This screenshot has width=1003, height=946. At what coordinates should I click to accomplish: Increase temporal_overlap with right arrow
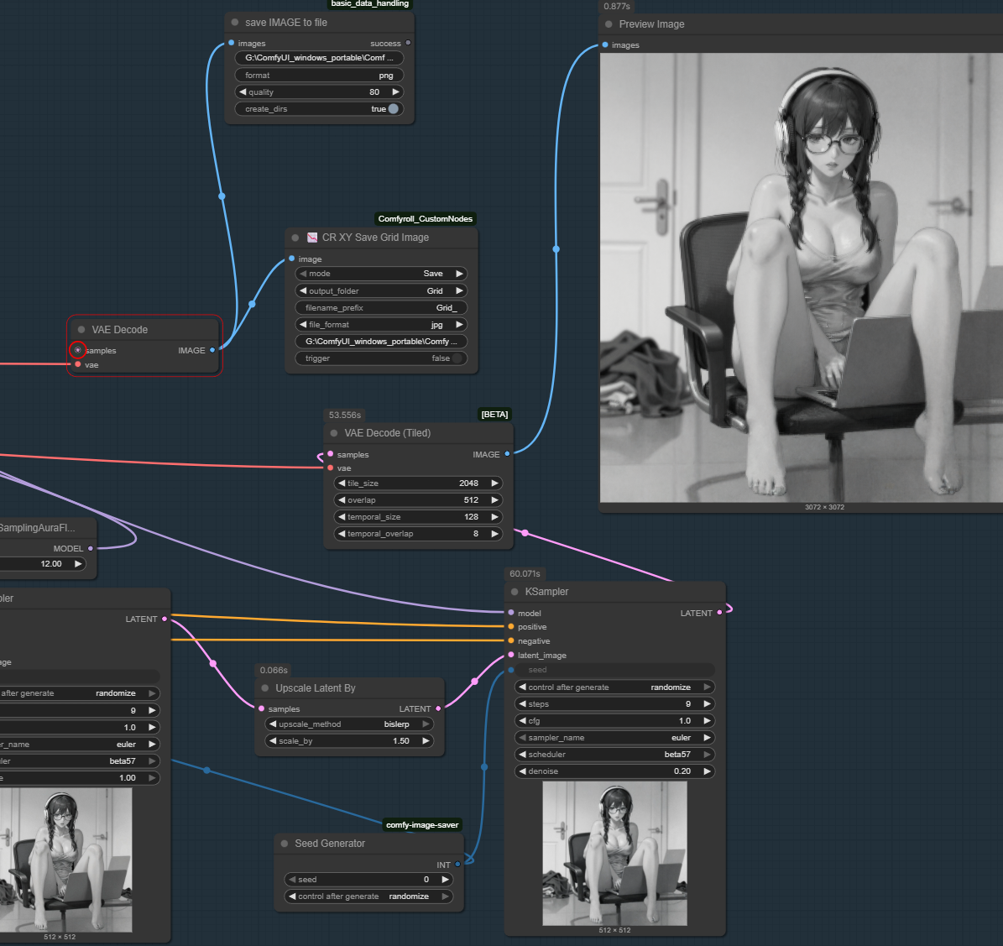point(494,534)
